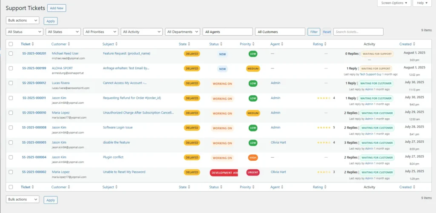Open the All Status filter dropdown
The image size is (436, 213).
tap(24, 31)
